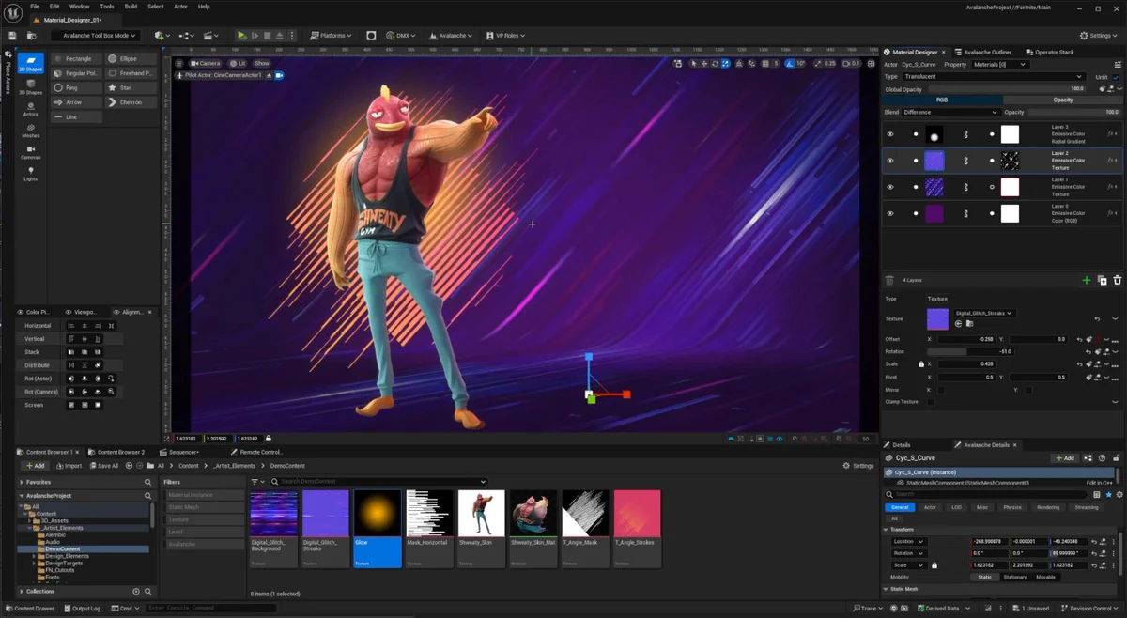Open the VP Roles dropdown

click(x=504, y=36)
